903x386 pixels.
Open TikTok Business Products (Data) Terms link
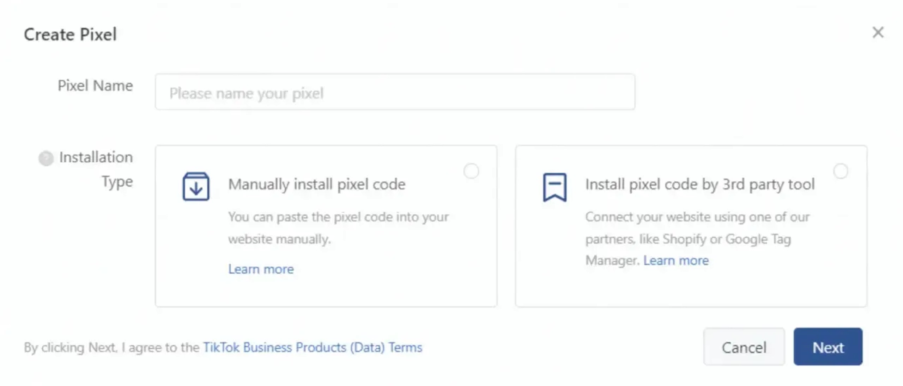point(313,347)
